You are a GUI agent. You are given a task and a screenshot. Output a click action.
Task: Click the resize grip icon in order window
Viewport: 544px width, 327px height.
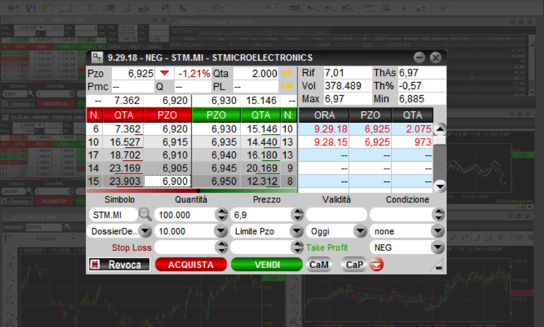pyautogui.click(x=437, y=265)
